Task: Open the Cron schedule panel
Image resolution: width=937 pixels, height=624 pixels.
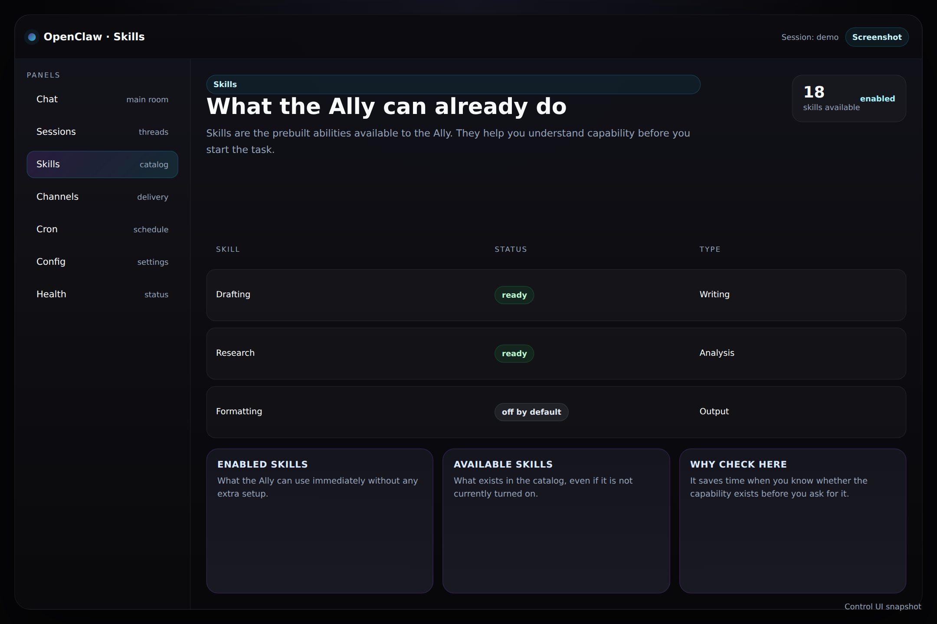Action: point(102,229)
